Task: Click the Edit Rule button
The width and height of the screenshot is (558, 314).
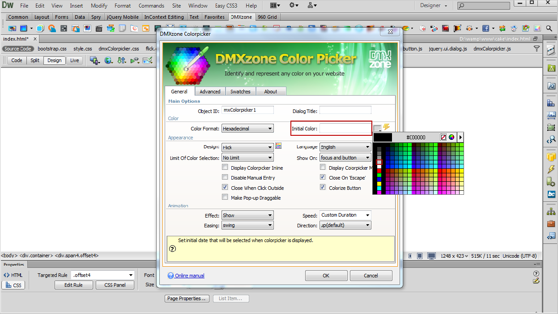Action: 73,285
